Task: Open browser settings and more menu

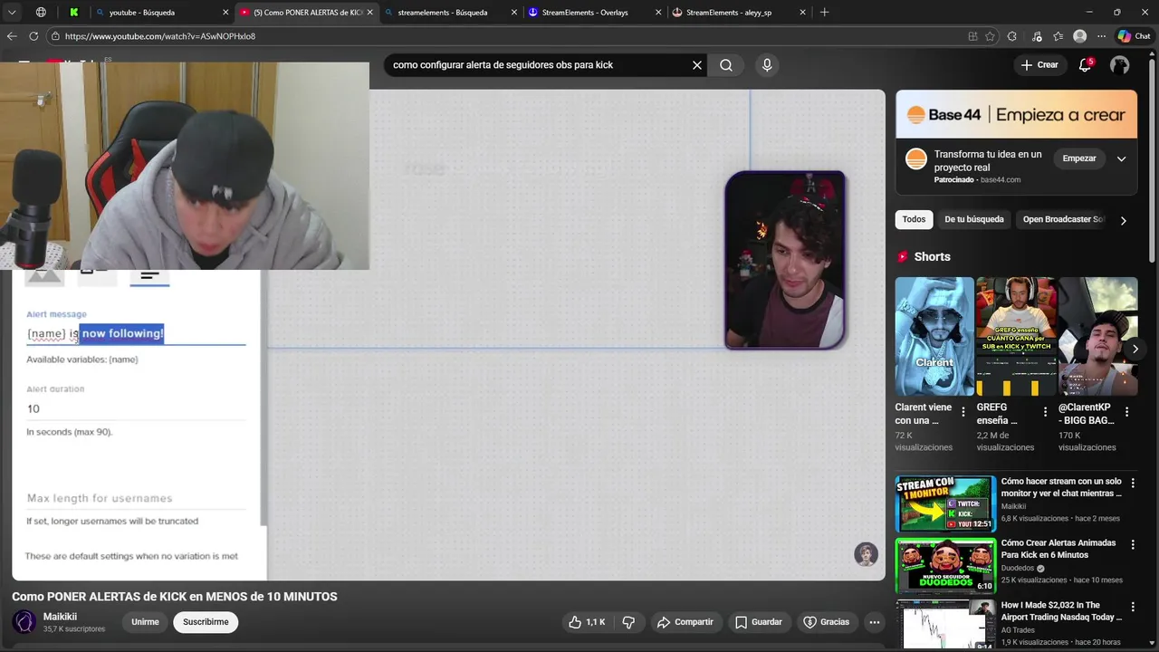Action: [x=1101, y=36]
